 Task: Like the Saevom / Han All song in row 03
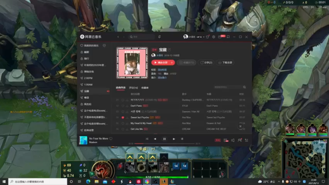123,112
